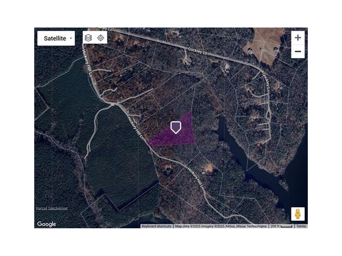Click the locate-me target icon

(100, 38)
